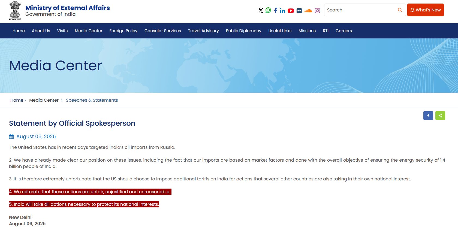458x236 pixels.
Task: Open the Consular Services menu
Action: coord(163,31)
